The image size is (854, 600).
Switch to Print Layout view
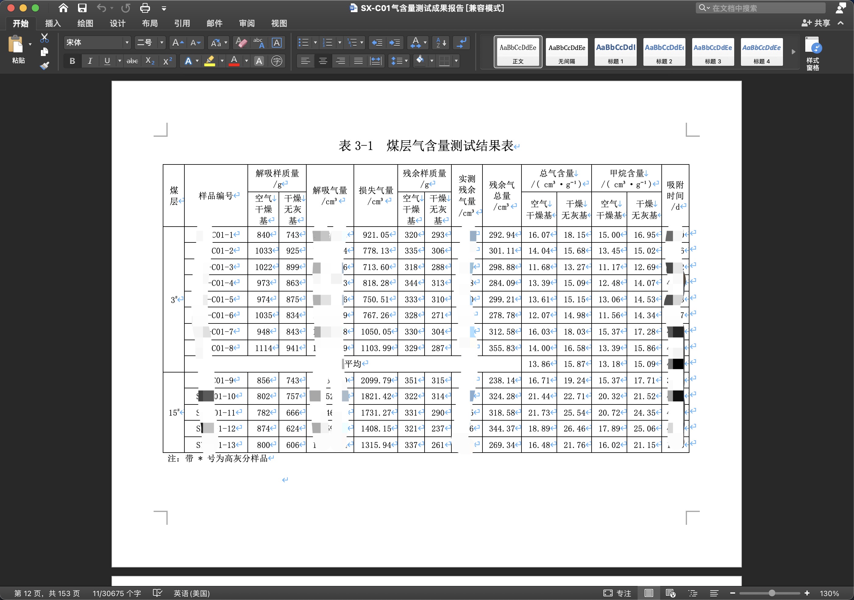click(649, 593)
